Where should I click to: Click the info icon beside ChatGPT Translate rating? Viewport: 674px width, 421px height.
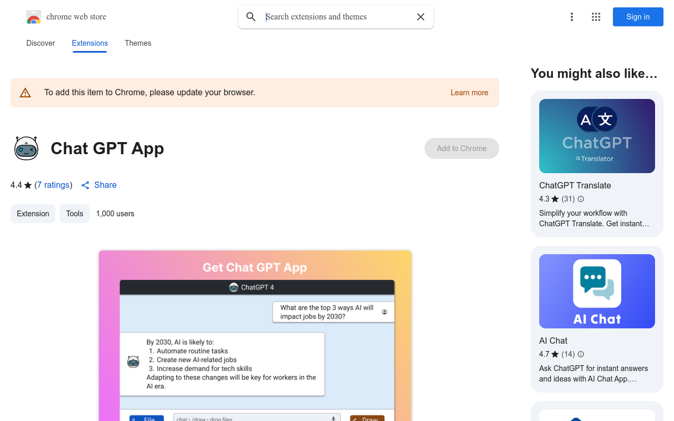[581, 199]
